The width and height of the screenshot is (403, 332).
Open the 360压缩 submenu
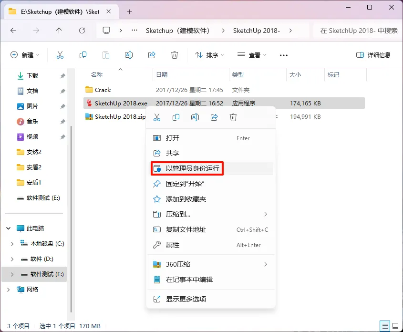[210, 264]
